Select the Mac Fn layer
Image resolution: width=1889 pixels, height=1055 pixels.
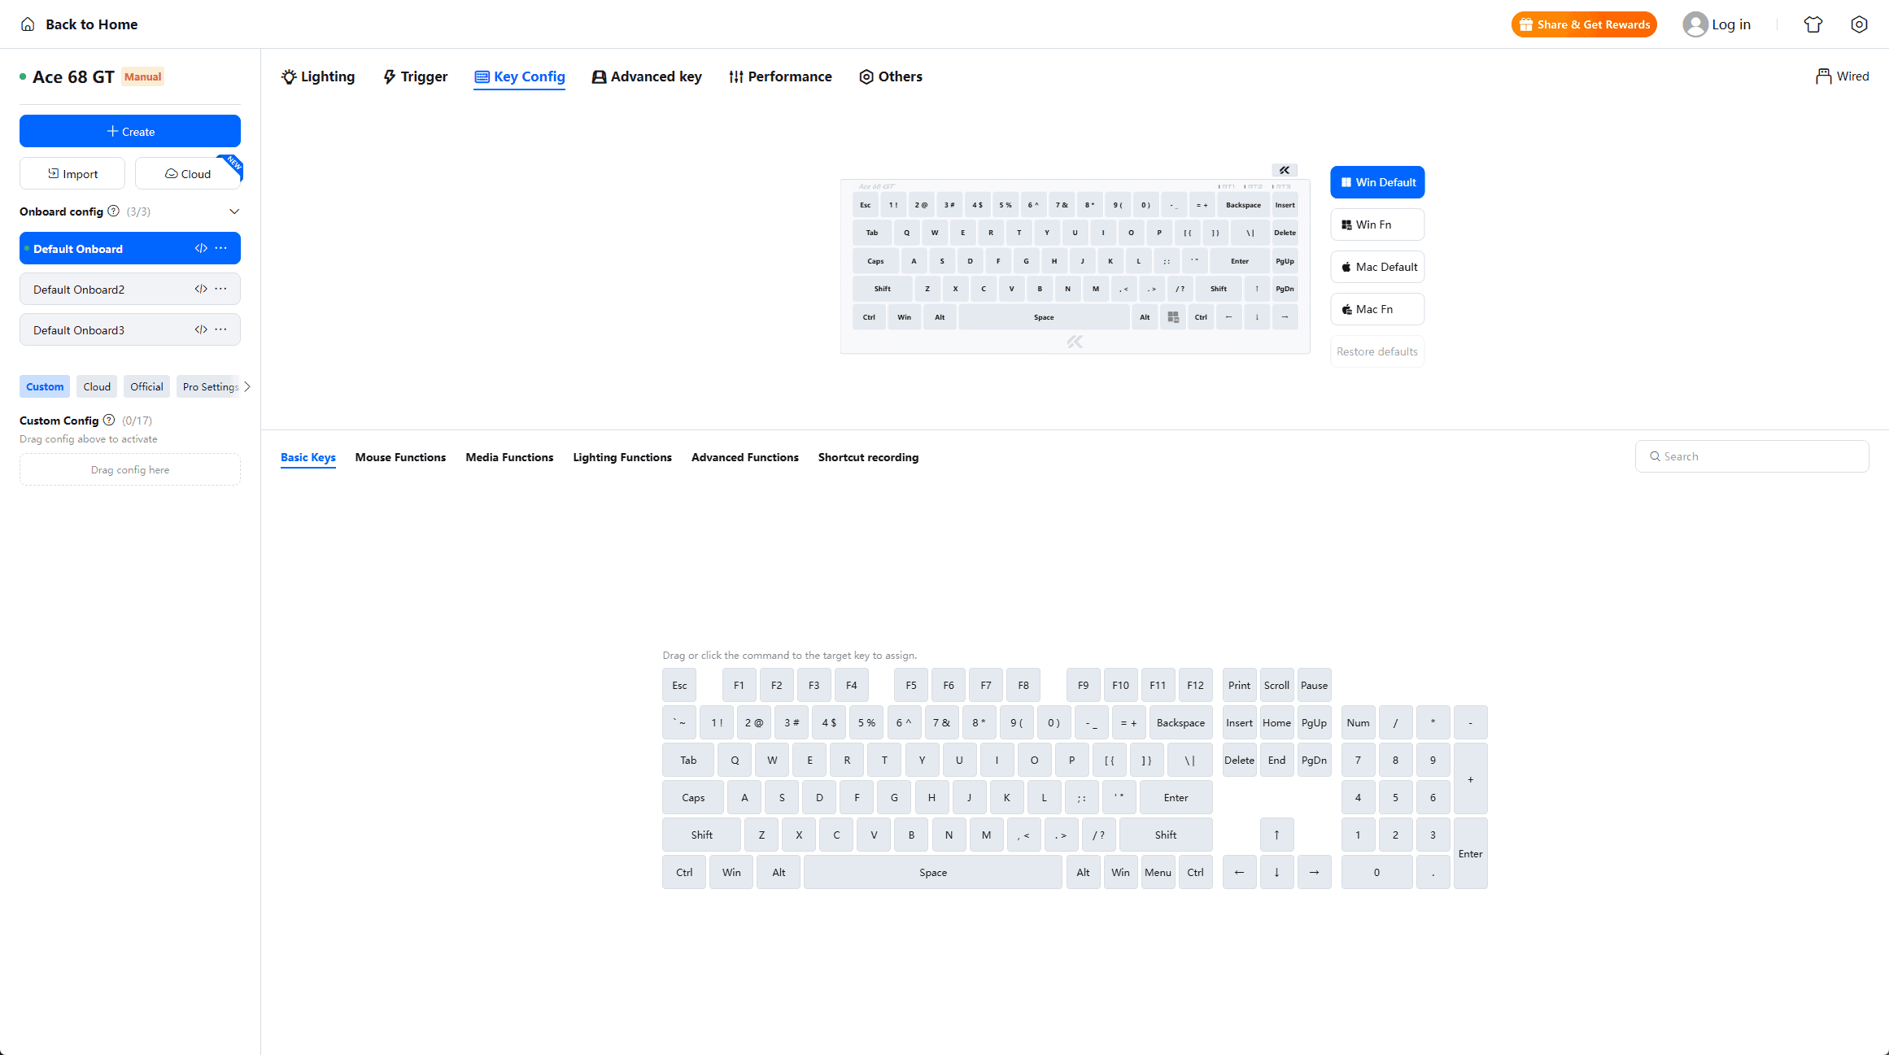[1376, 309]
